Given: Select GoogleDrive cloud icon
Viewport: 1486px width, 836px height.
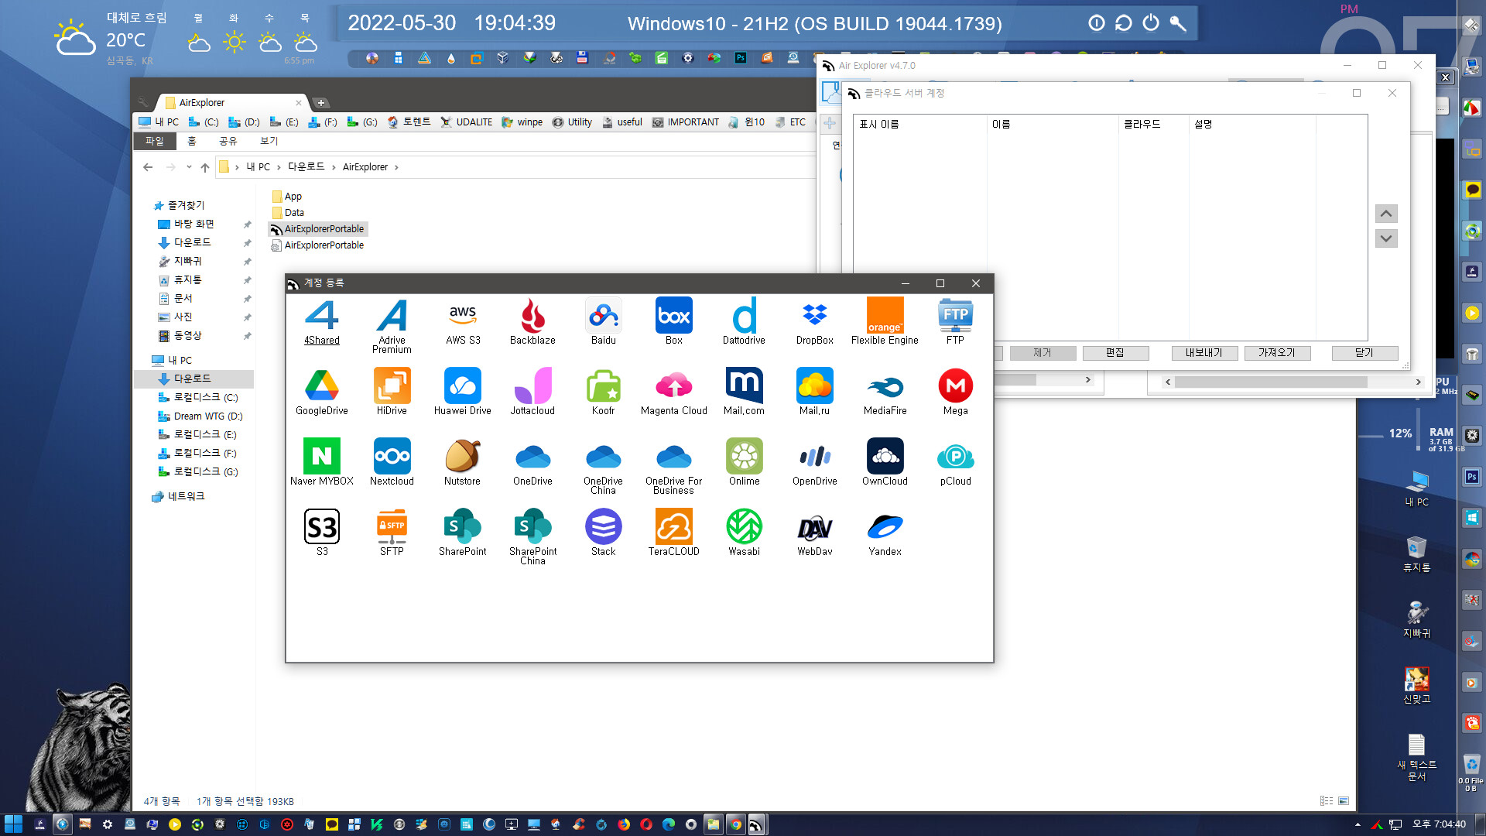Looking at the screenshot, I should click(x=322, y=392).
